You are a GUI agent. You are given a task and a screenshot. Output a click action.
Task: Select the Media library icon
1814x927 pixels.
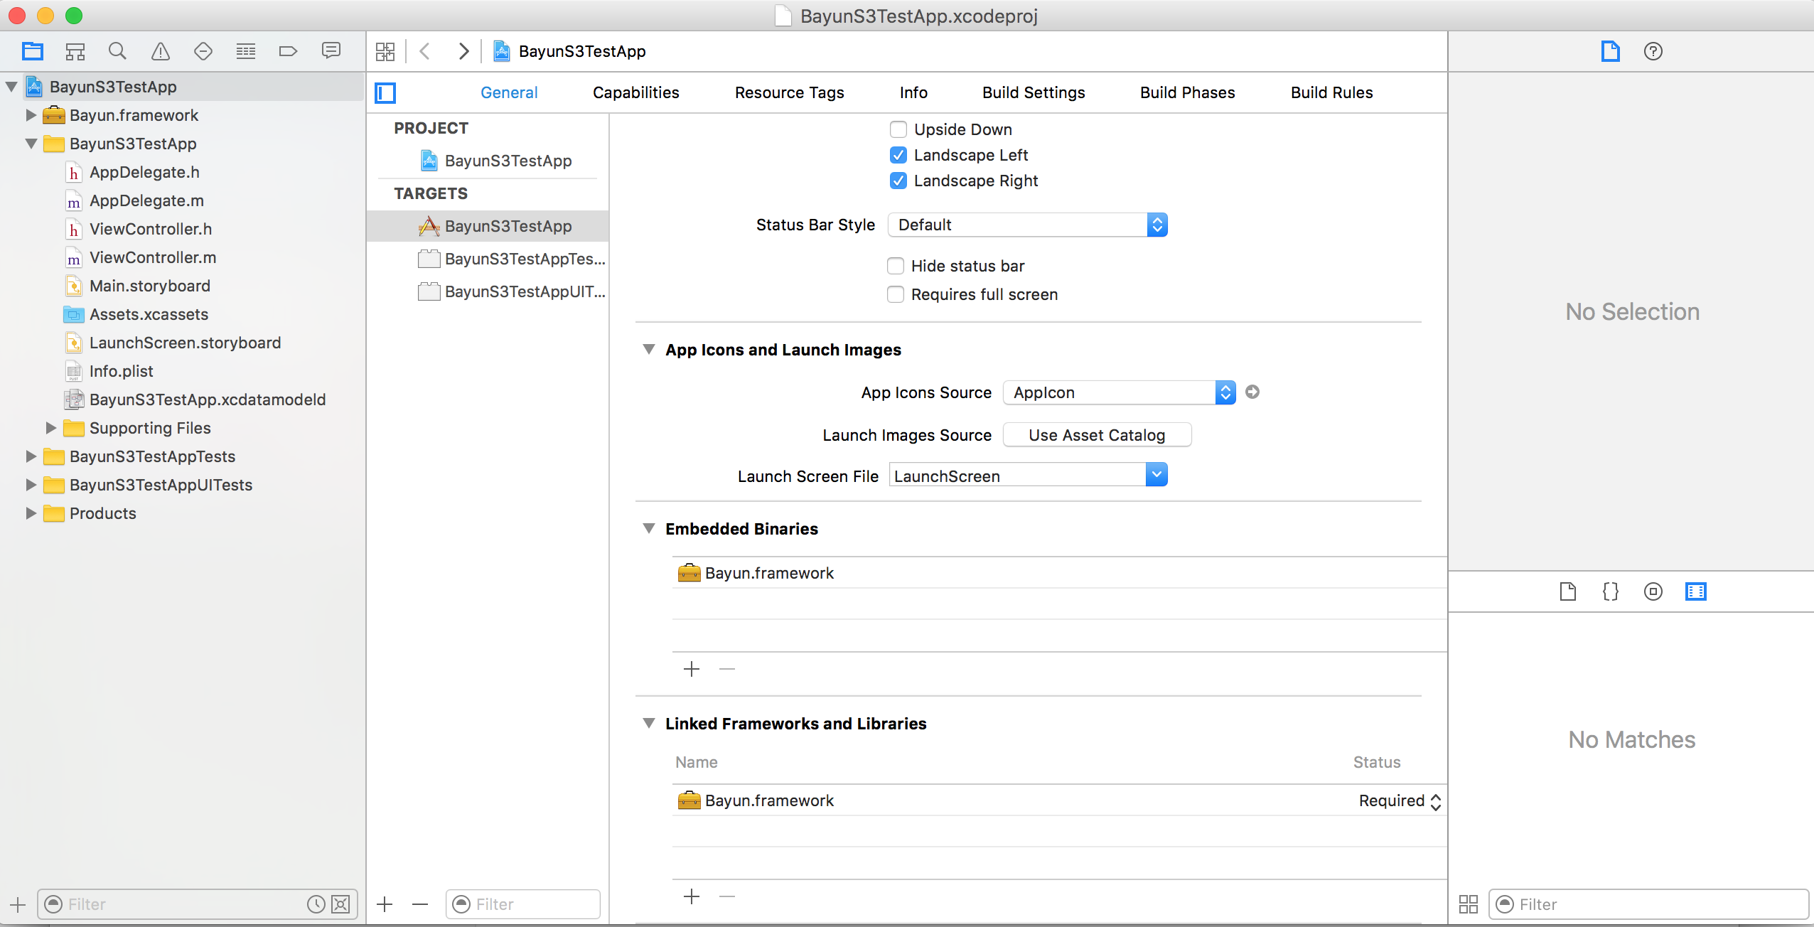[x=1695, y=591]
